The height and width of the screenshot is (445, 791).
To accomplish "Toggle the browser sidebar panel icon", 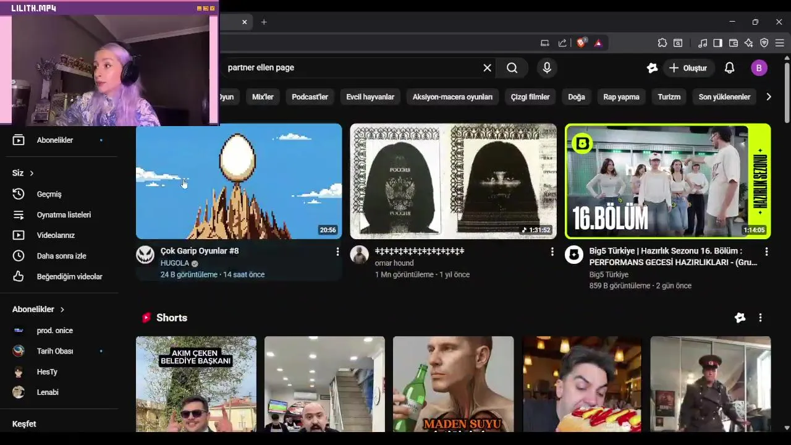I will (x=717, y=43).
